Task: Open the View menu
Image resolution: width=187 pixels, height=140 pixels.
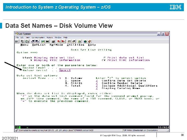Action: click(28, 37)
